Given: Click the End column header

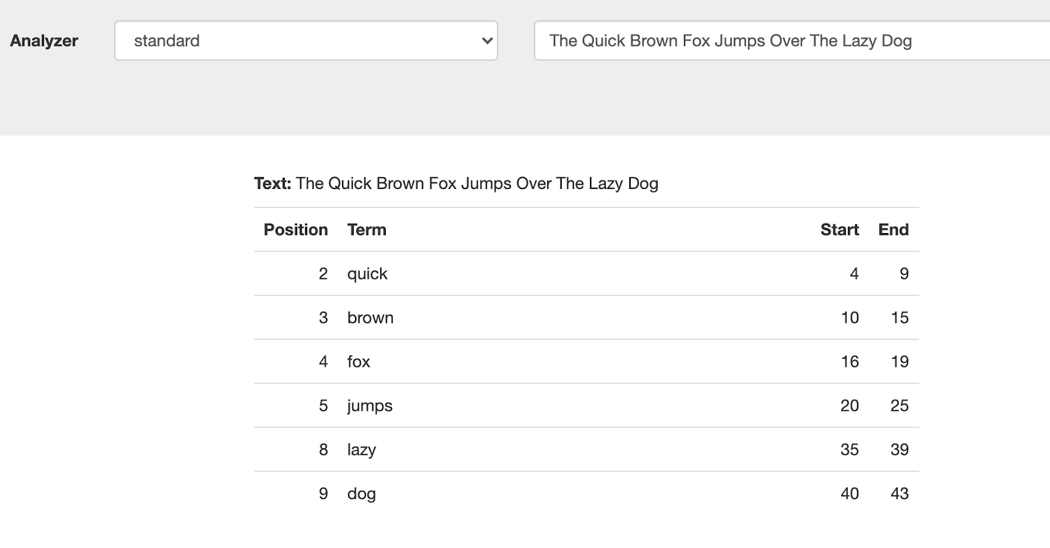Looking at the screenshot, I should 893,230.
